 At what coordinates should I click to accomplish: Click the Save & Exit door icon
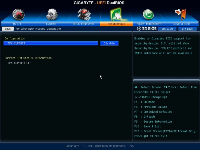[x=181, y=14]
